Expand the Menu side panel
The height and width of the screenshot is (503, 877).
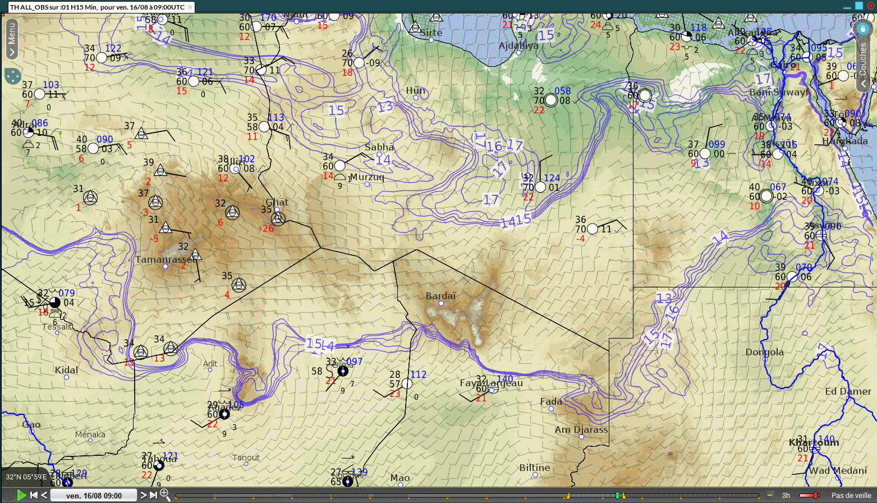click(12, 38)
